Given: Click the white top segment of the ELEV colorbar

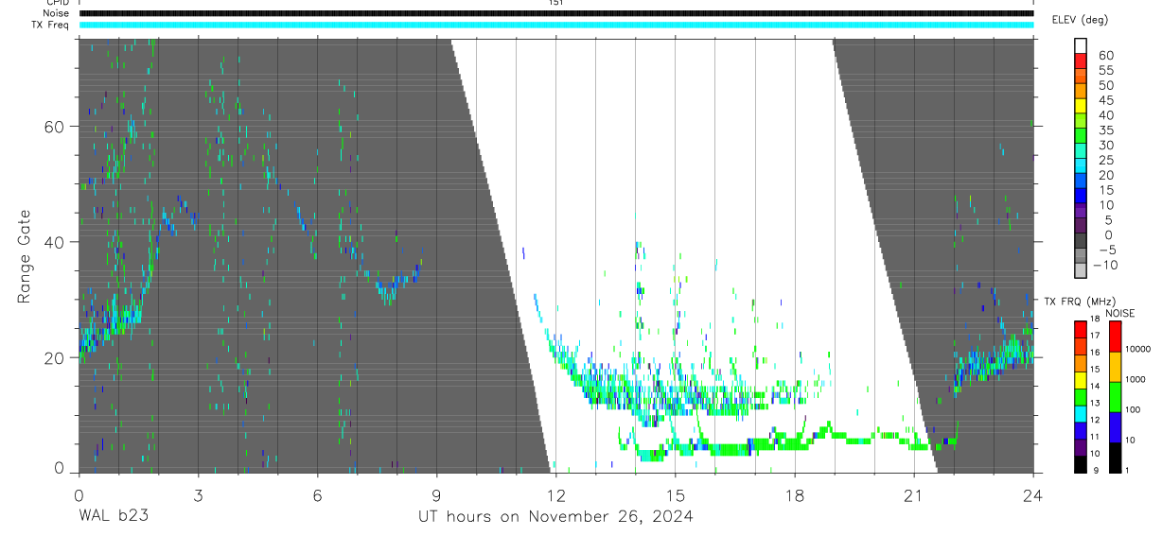Looking at the screenshot, I should click(1081, 46).
